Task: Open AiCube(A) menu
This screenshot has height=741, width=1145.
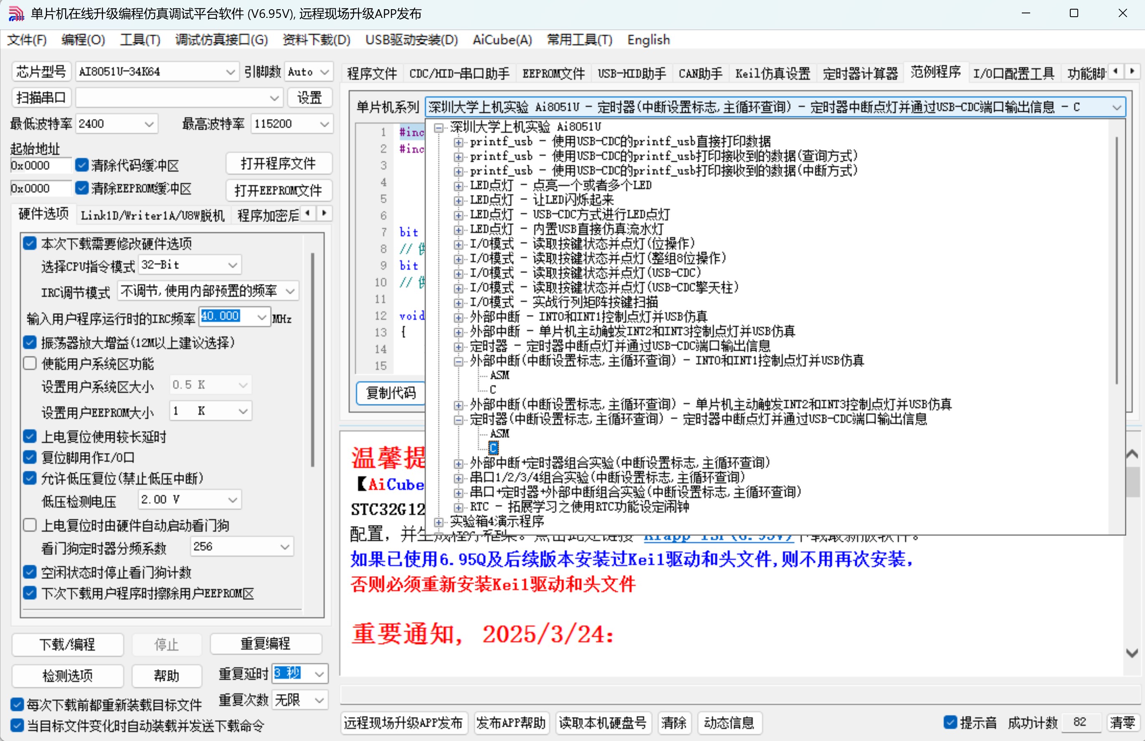Action: (x=502, y=40)
